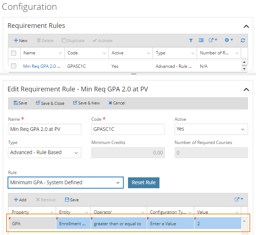Click the Save button with disk icon
The width and height of the screenshot is (256, 235).
[x=20, y=103]
